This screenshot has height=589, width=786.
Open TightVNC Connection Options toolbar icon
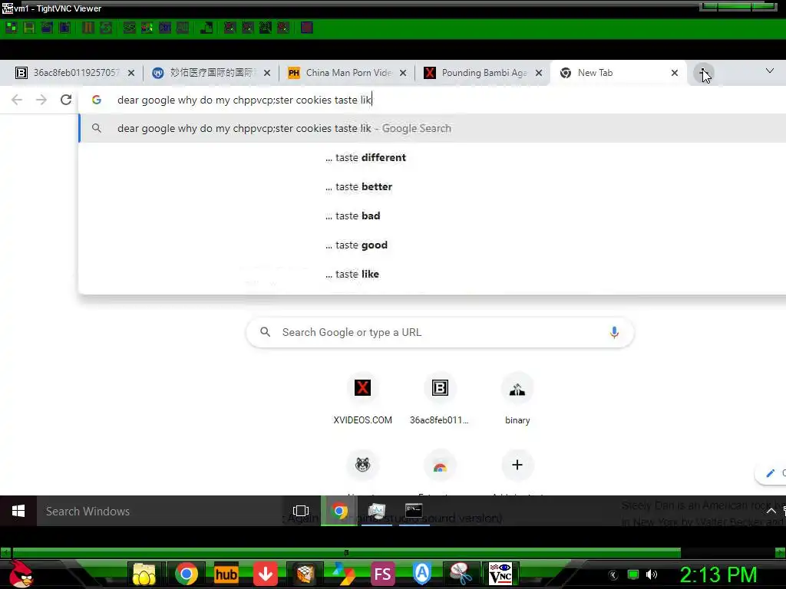coord(47,28)
